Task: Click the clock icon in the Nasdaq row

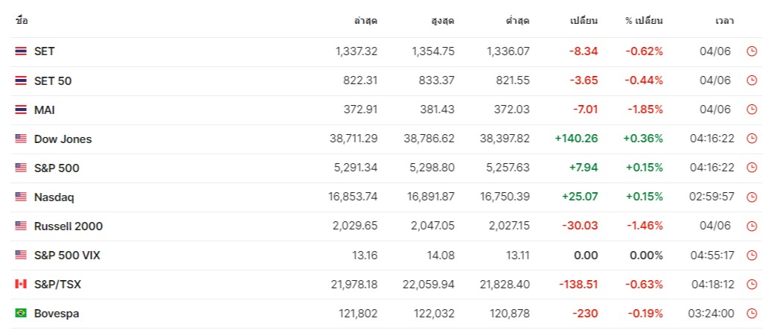Action: click(752, 197)
